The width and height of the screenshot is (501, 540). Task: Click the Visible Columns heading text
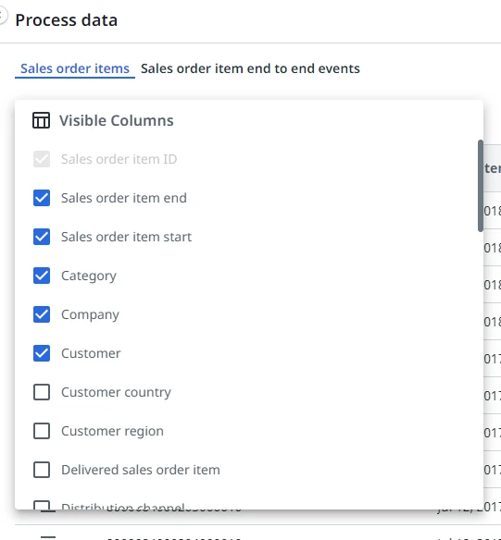coord(117,120)
